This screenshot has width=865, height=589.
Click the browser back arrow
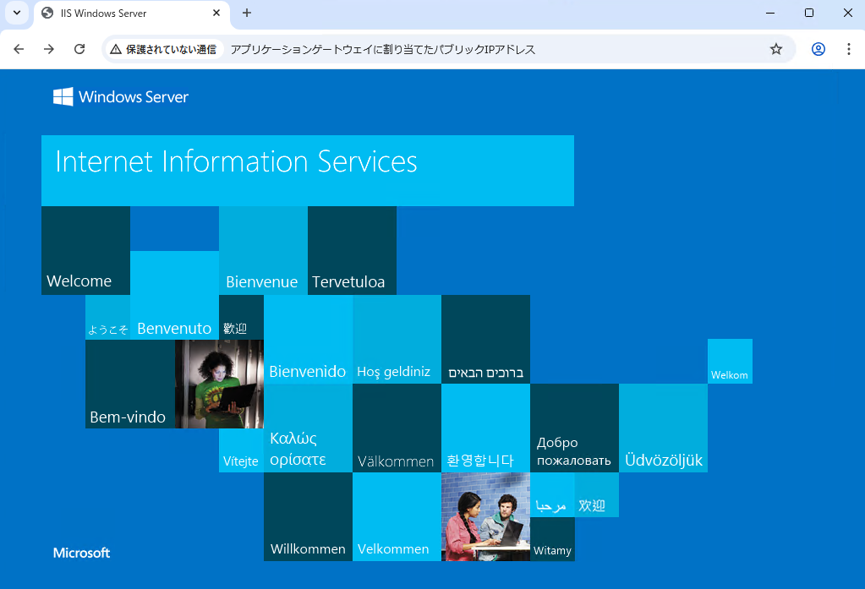tap(19, 49)
